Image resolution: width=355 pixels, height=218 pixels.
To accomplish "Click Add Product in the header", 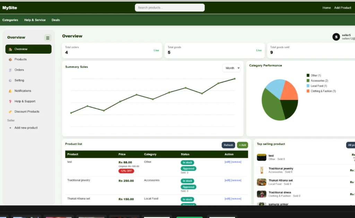I will pos(343,8).
